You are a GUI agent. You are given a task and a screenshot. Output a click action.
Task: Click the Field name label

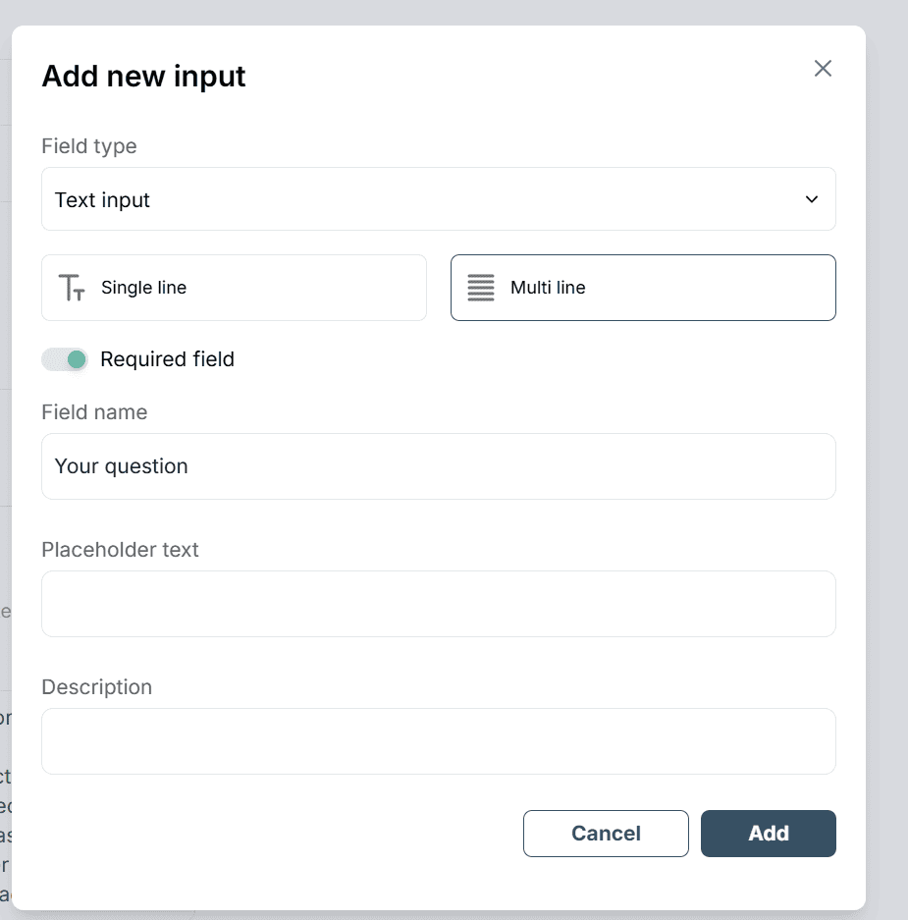pos(94,411)
